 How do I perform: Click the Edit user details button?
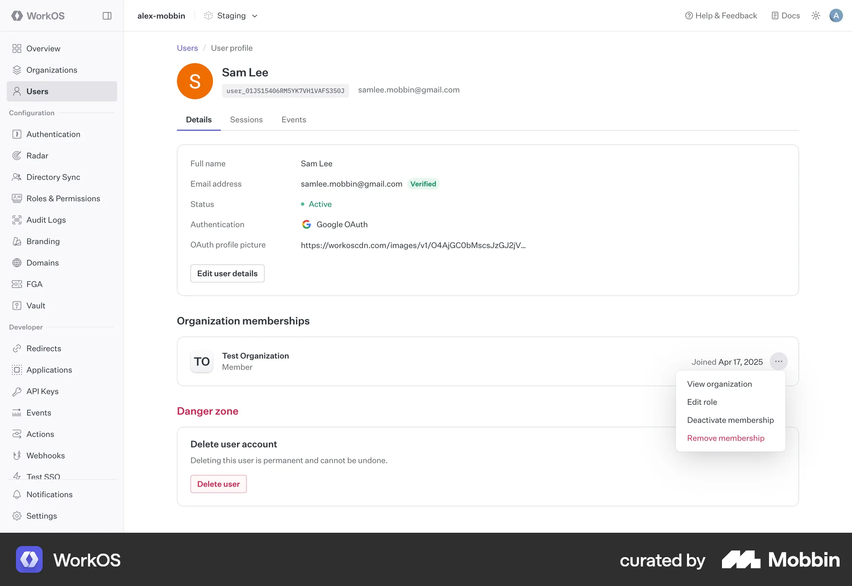pos(227,273)
